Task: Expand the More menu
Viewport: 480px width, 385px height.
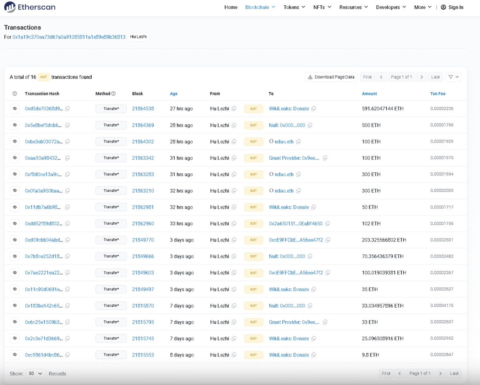Action: coord(423,7)
